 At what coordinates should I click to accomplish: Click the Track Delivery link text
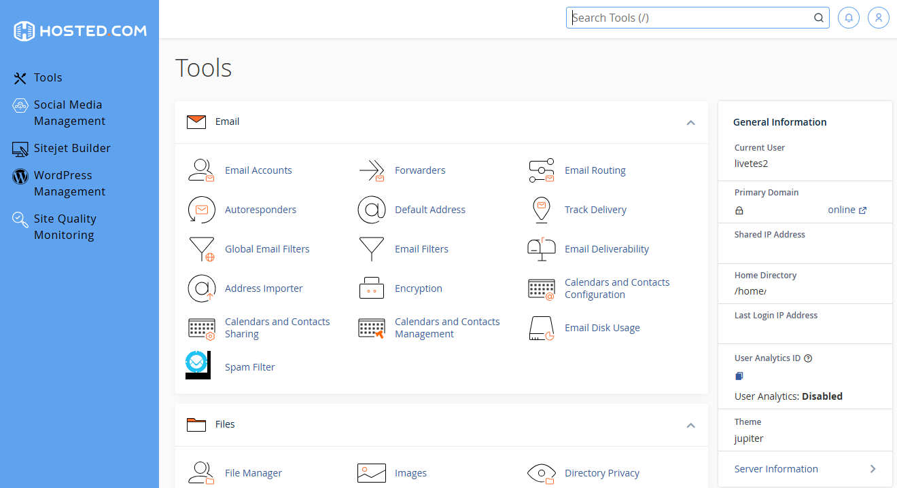[595, 210]
